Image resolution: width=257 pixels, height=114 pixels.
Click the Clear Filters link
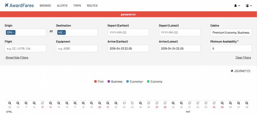(x=243, y=58)
